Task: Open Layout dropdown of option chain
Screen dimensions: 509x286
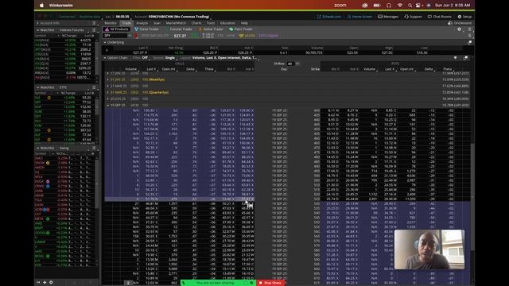Action: click(x=224, y=58)
